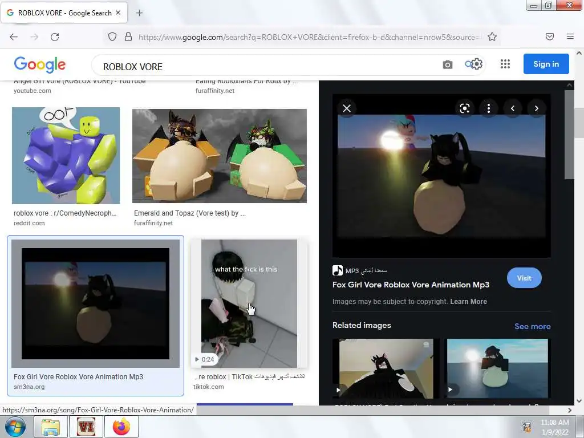Show the next preview image
The image size is (584, 438).
tap(536, 108)
